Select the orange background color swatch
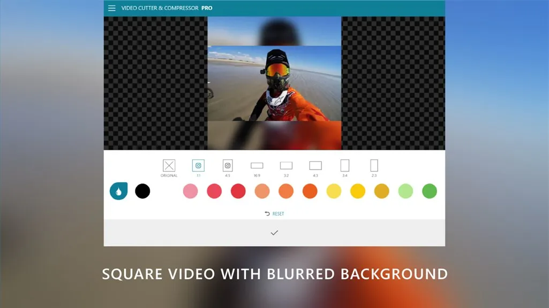Image resolution: width=549 pixels, height=308 pixels. click(x=310, y=191)
